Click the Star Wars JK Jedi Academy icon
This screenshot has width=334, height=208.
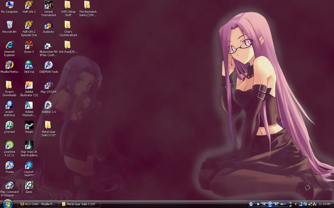(29, 145)
